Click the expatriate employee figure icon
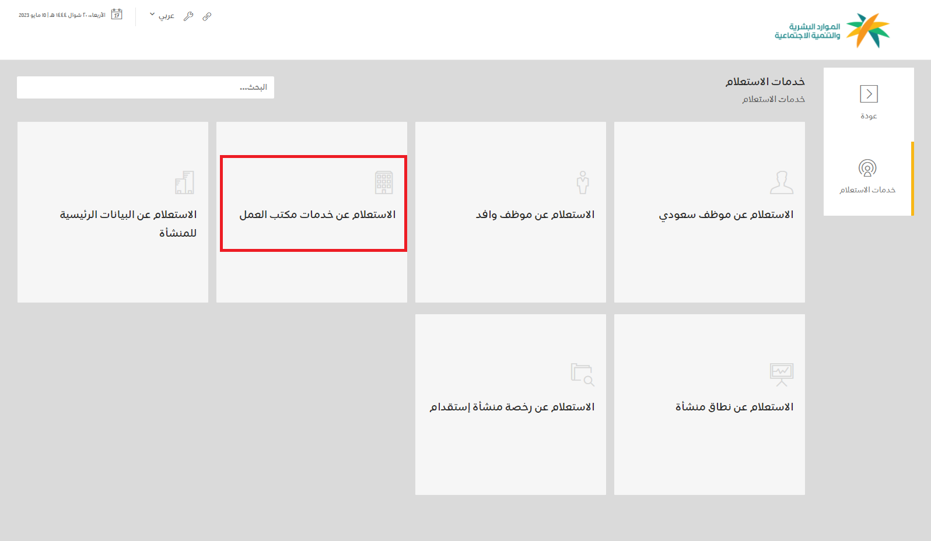 coord(583,182)
